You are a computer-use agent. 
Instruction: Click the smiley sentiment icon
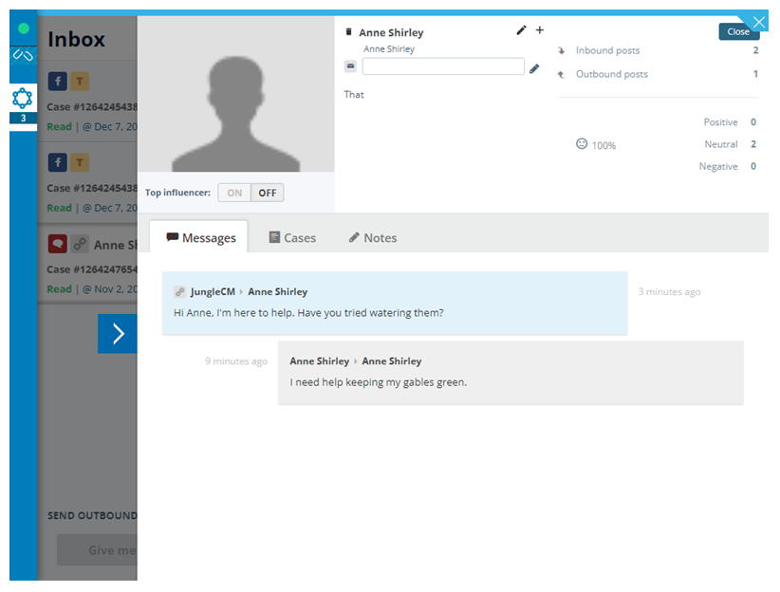click(582, 144)
